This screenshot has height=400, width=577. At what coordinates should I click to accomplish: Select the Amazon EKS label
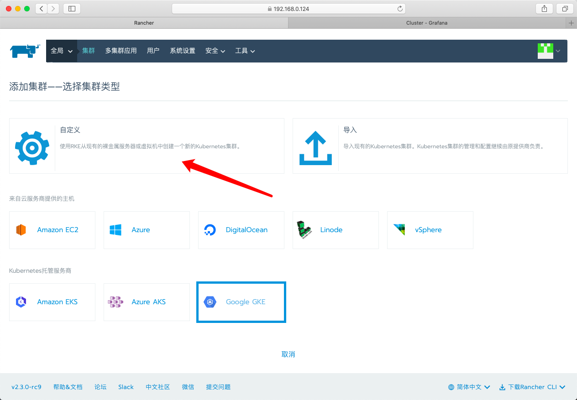pyautogui.click(x=58, y=302)
